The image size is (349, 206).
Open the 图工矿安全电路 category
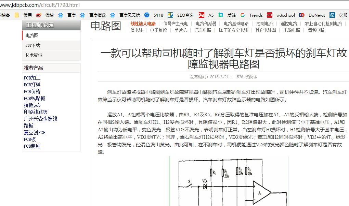(233, 30)
